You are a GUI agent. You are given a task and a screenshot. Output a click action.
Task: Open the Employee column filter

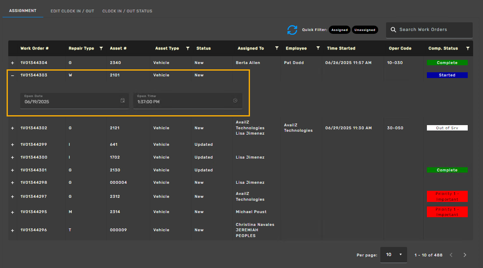318,48
